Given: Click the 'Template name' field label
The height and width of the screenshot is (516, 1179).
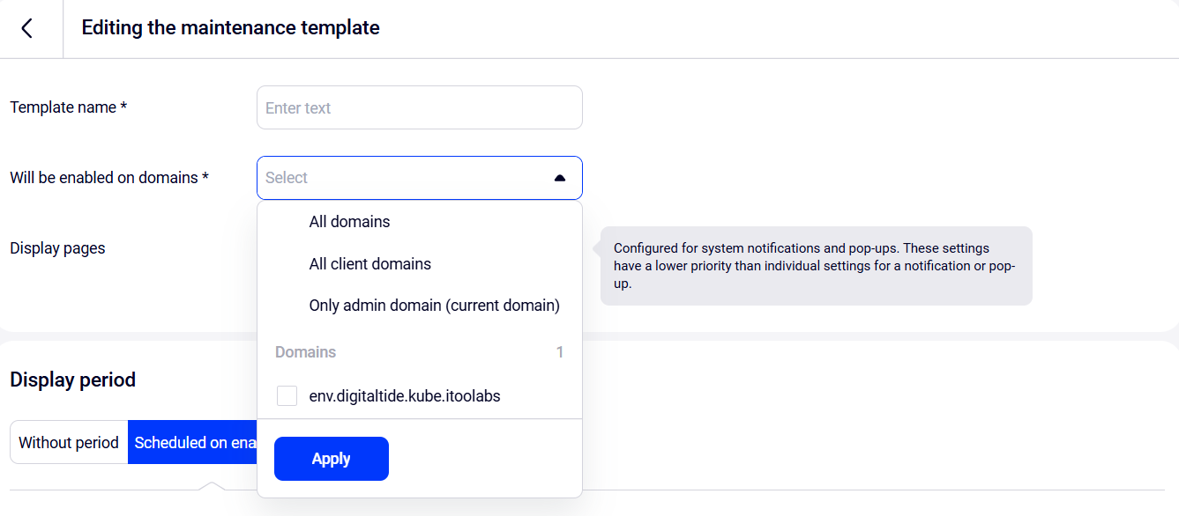Looking at the screenshot, I should (68, 107).
